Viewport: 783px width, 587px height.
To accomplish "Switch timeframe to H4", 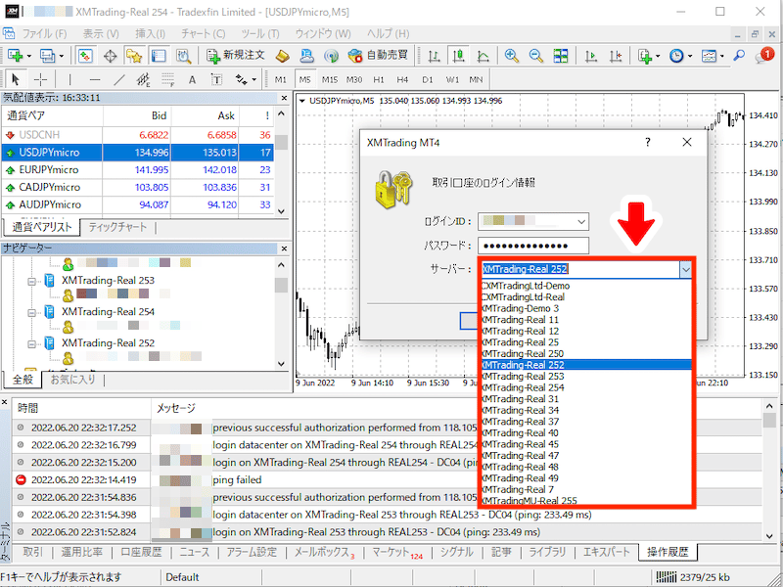I will pyautogui.click(x=402, y=80).
